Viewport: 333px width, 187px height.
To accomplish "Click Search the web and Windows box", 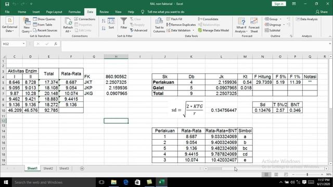I will [54, 182].
